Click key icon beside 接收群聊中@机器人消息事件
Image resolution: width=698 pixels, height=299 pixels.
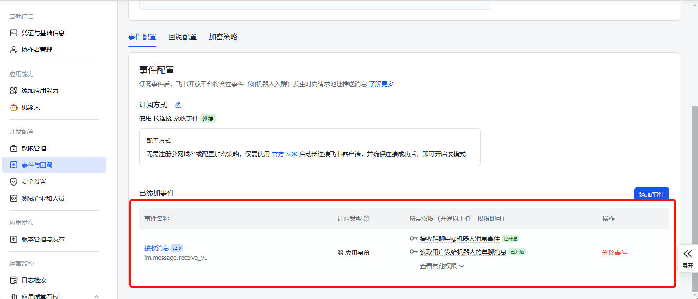[413, 238]
